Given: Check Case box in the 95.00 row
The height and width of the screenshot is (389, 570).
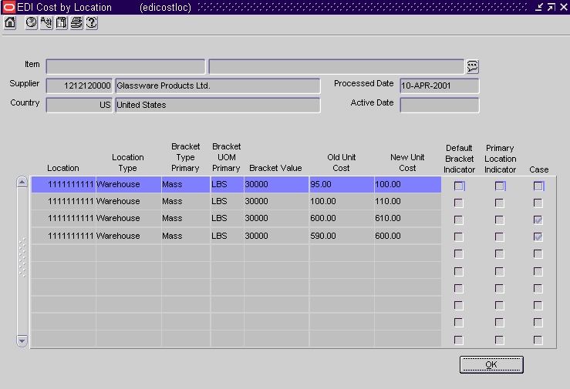Looking at the screenshot, I should point(538,186).
